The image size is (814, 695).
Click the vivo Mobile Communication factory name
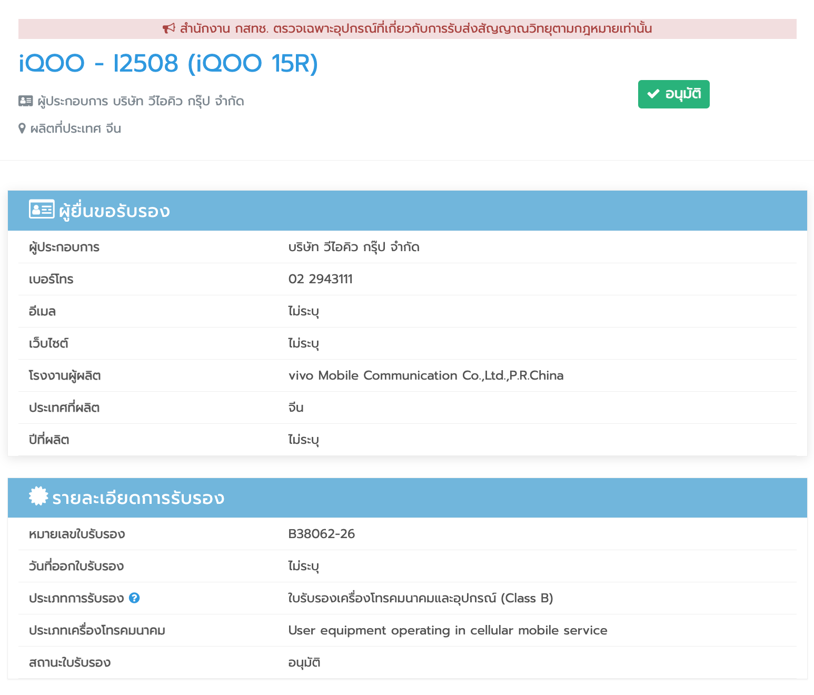click(x=425, y=375)
